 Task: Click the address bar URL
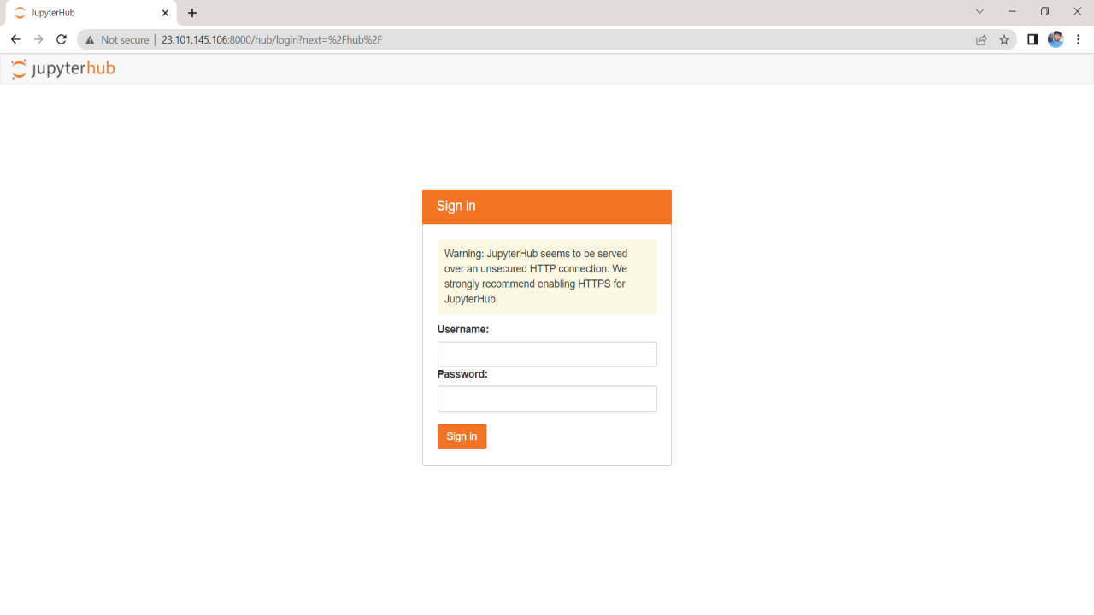point(272,40)
